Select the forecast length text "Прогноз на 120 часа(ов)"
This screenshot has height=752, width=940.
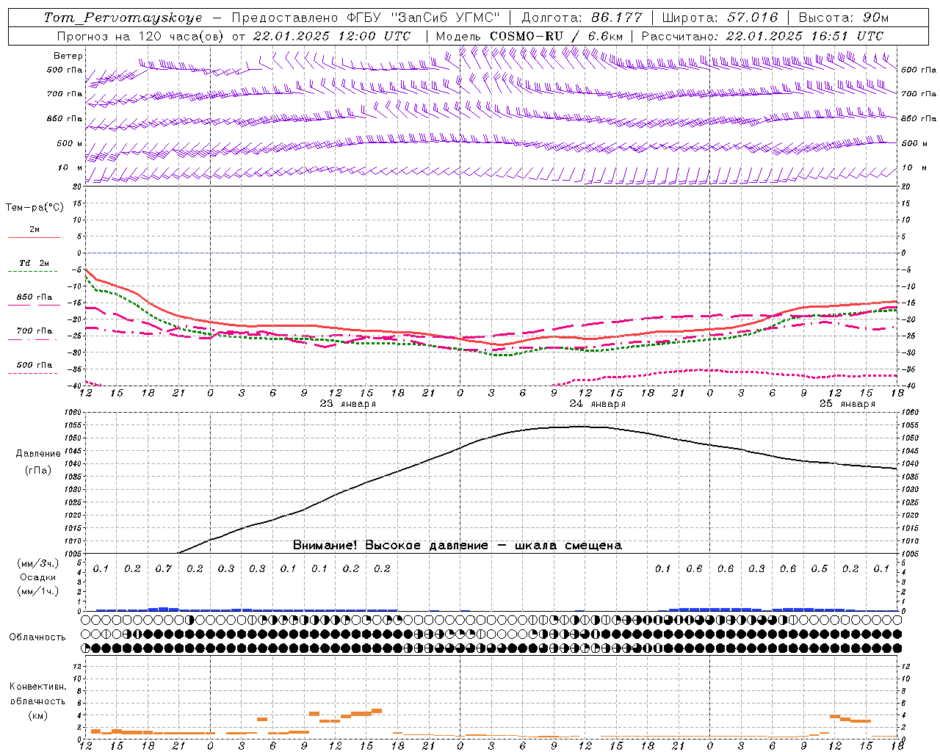pyautogui.click(x=140, y=36)
